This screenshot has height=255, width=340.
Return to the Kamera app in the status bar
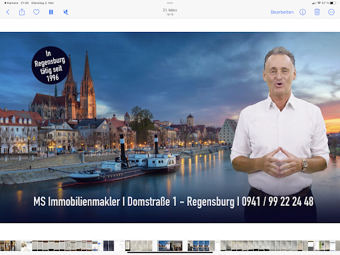click(11, 3)
